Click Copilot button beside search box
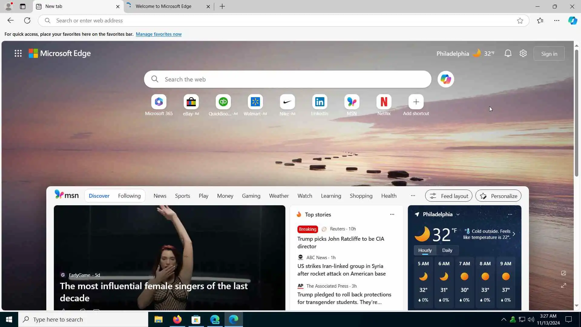Image resolution: width=581 pixels, height=327 pixels. tap(445, 79)
